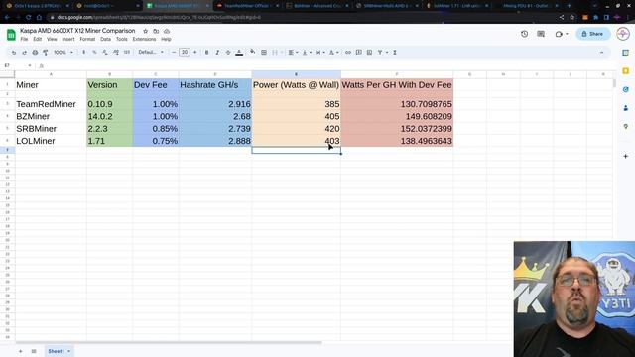
Task: Open the Extensions menu
Action: pyautogui.click(x=144, y=40)
